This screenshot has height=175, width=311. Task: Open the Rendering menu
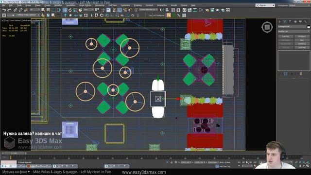pyautogui.click(x=100, y=5)
